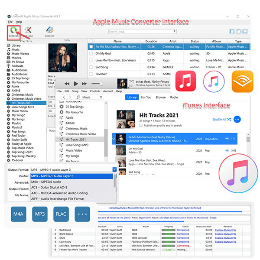This screenshot has width=260, height=260.
Task: Select Christmas Music in iTunes sidebar
Action: point(76,129)
